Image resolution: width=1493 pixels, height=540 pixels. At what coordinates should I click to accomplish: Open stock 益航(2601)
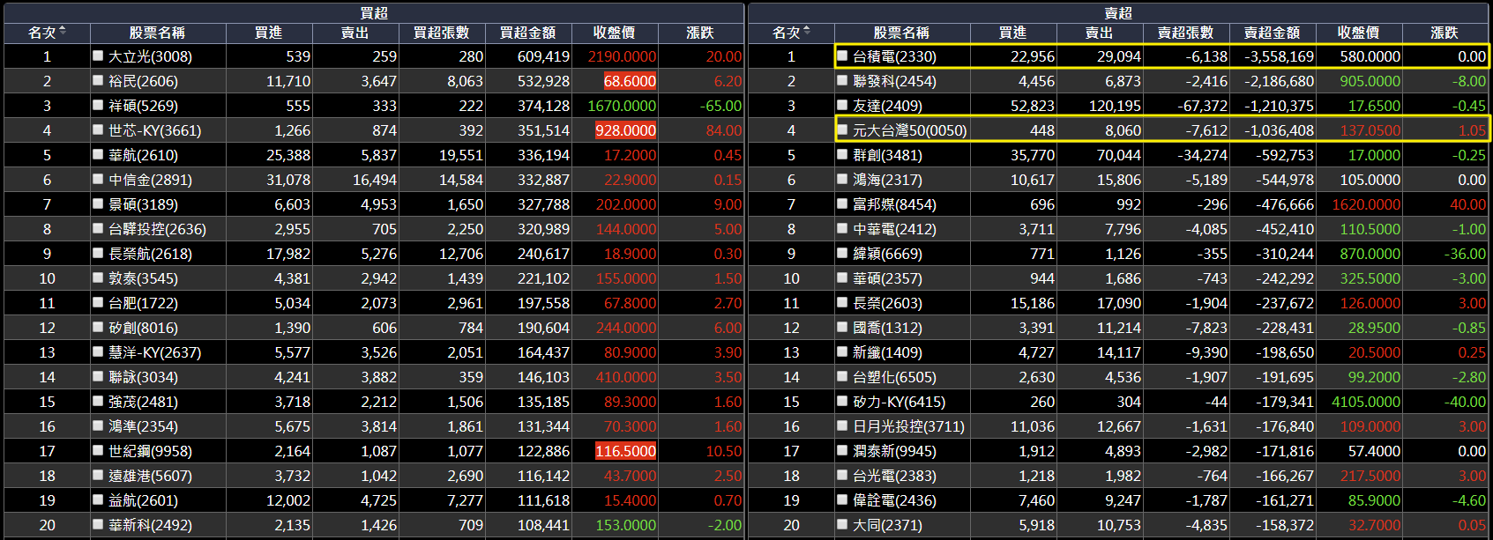pyautogui.click(x=143, y=500)
